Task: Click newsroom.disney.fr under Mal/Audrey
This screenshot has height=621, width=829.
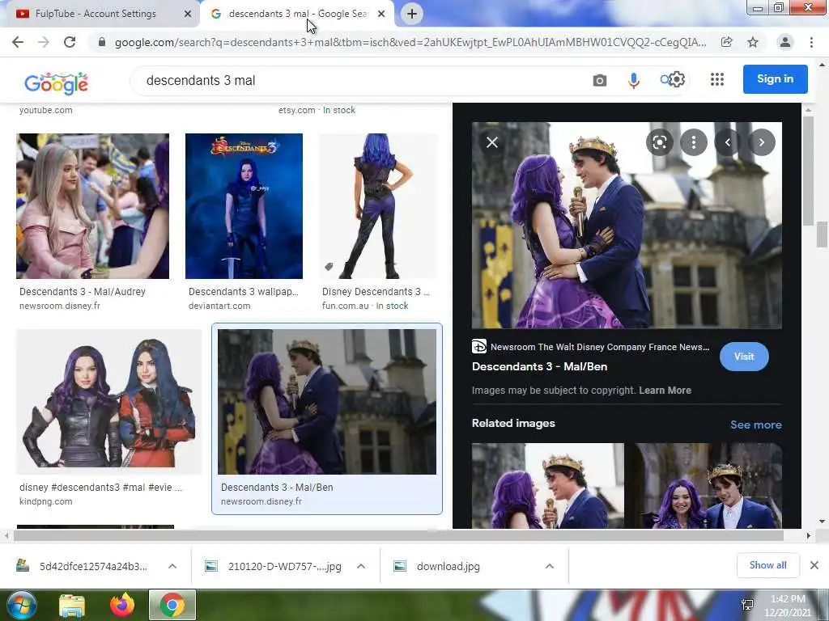Action: pos(60,306)
